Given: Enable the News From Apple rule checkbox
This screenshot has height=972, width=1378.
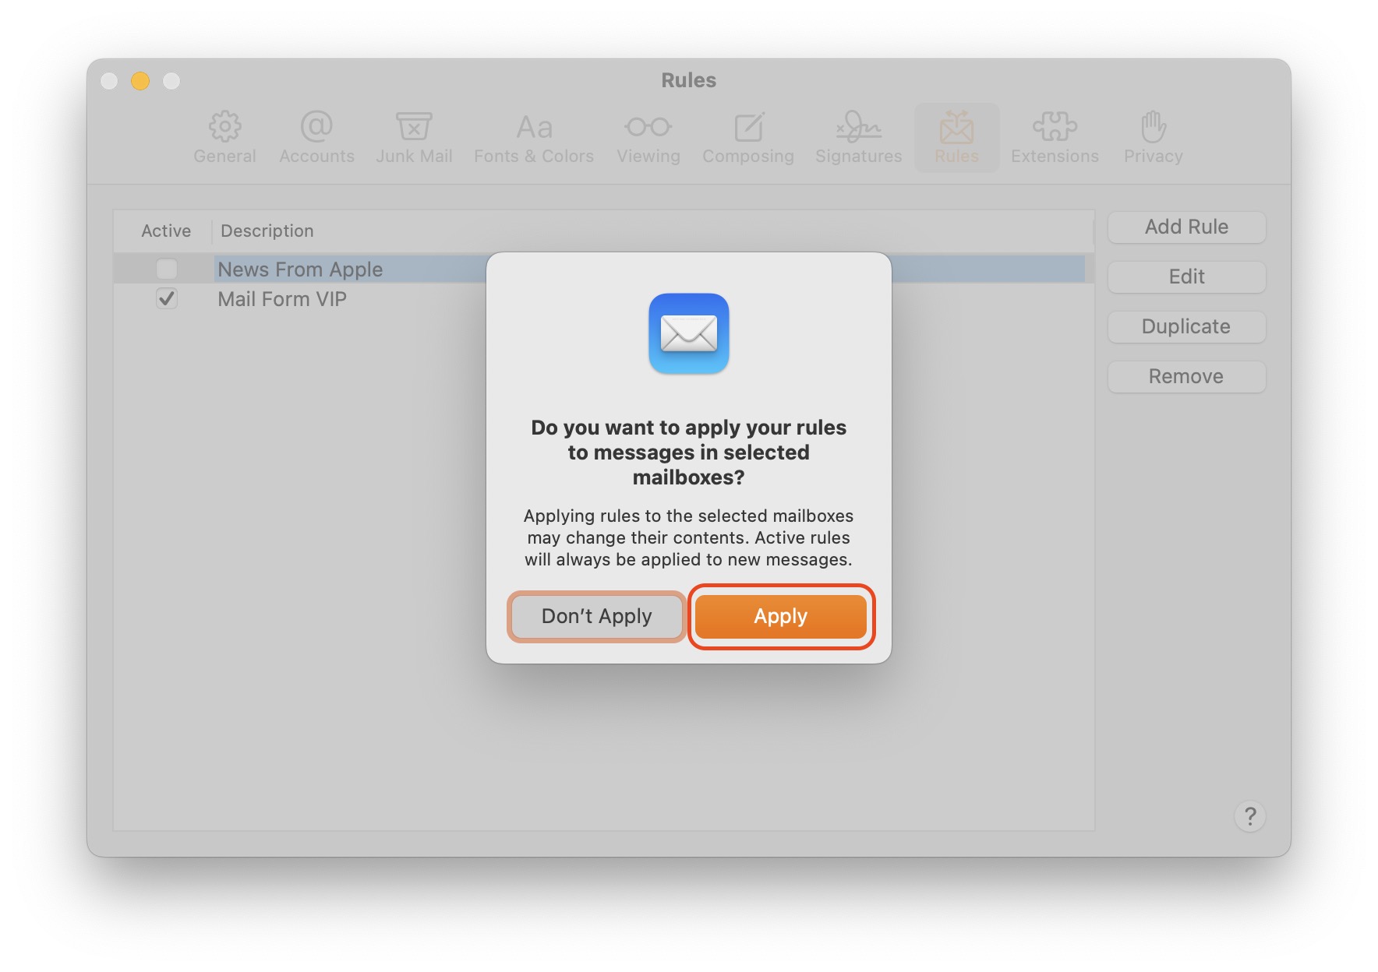Looking at the screenshot, I should [x=167, y=269].
